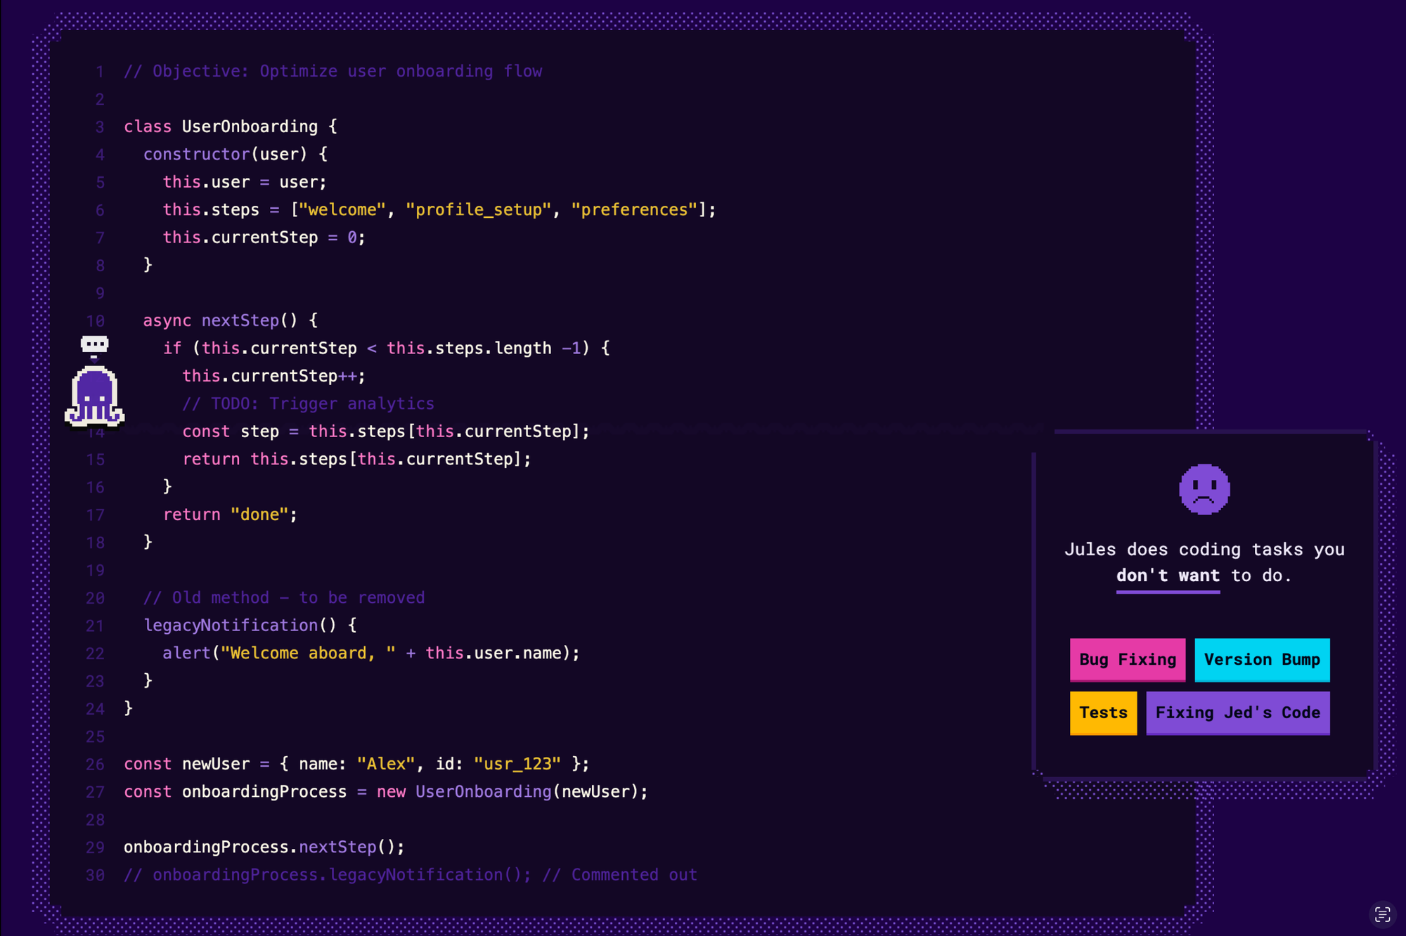
Task: Click the speech bubble above the octopus
Action: 94,344
